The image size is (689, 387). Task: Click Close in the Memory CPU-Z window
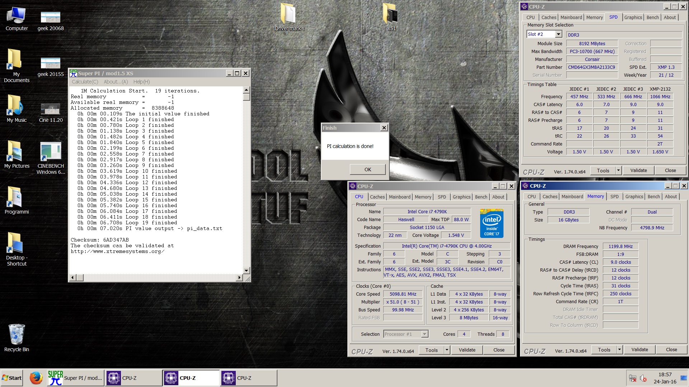tap(671, 350)
